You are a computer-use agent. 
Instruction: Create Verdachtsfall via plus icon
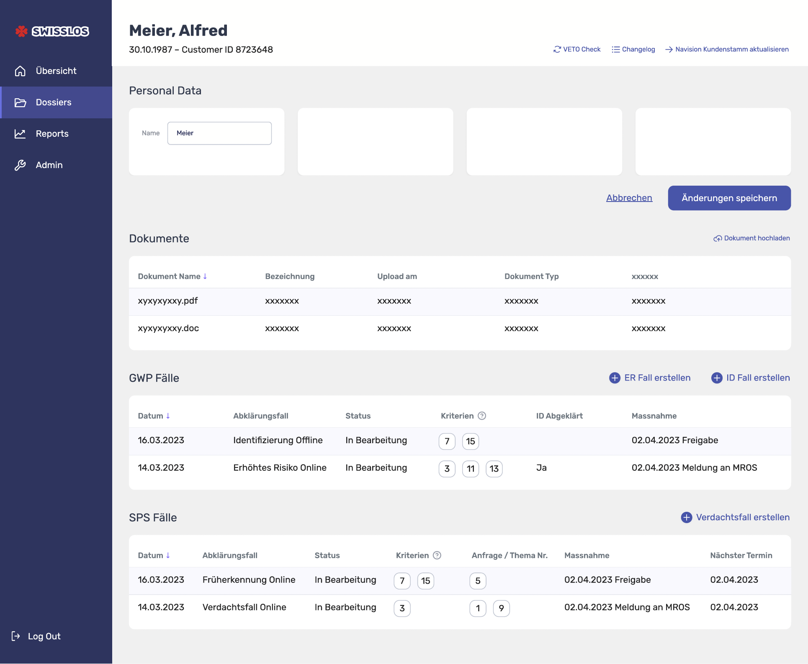tap(686, 518)
